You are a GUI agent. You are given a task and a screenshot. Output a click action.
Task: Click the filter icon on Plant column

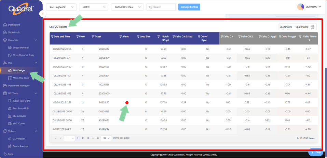click(78, 37)
